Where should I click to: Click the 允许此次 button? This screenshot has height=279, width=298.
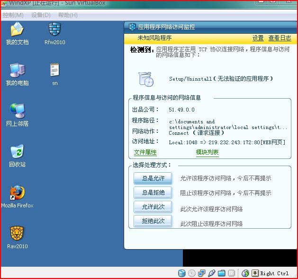coord(153,207)
